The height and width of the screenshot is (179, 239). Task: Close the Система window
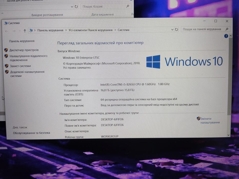click(227, 21)
